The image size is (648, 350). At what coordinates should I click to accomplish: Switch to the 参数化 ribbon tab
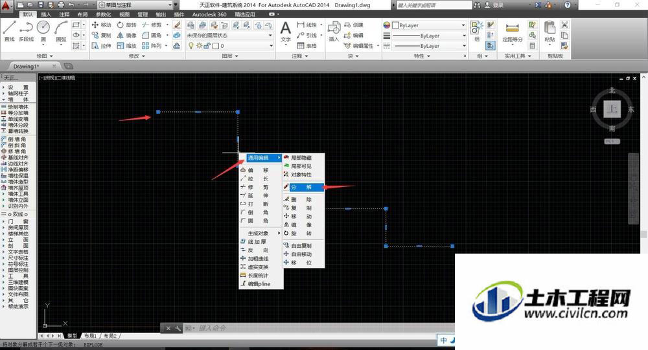click(x=103, y=14)
